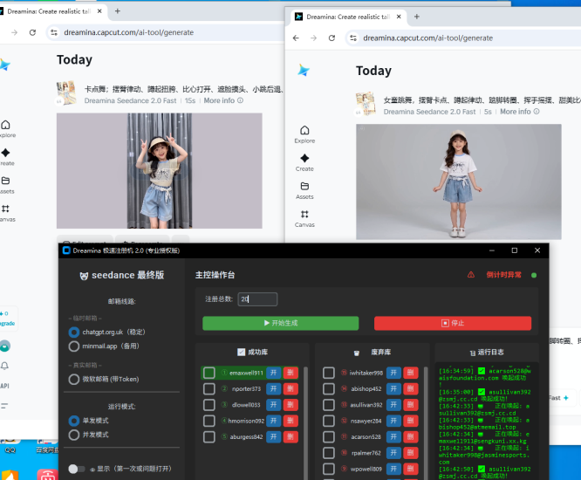Click green 开始生成 start button
This screenshot has height=480, width=581.
coord(281,323)
